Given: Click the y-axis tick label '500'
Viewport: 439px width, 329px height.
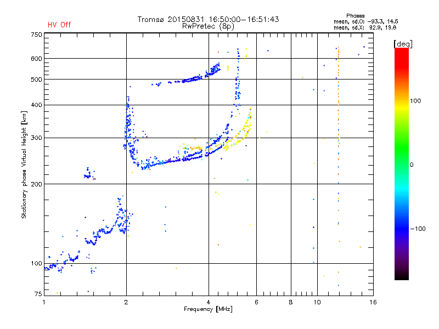Looking at the screenshot, I should (x=36, y=80).
